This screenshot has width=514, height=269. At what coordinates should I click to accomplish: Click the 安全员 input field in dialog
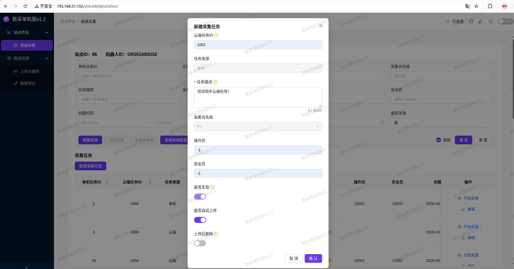258,173
